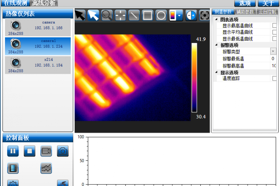Select the magnifier zoom tool
The image size is (280, 186).
tap(107, 15)
